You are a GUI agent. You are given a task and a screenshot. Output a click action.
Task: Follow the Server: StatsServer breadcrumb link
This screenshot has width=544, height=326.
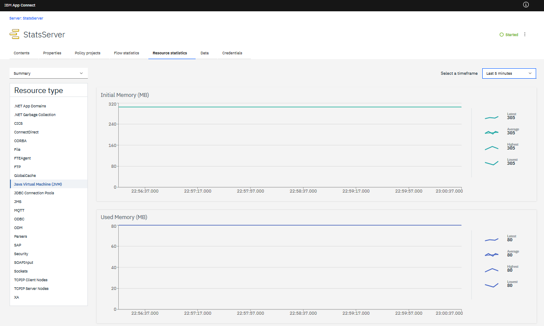pos(26,18)
